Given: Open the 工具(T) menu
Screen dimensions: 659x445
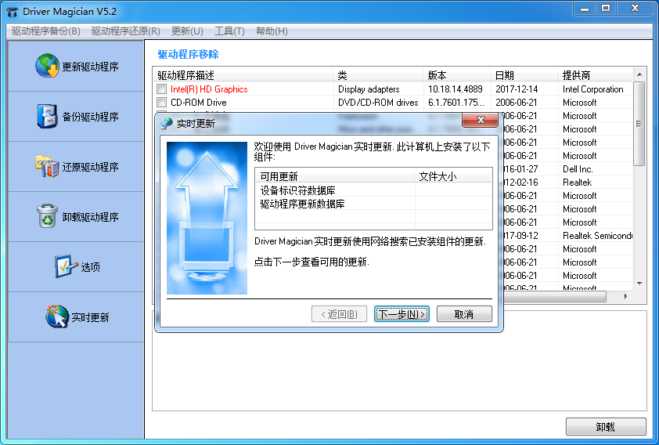Looking at the screenshot, I should click(229, 31).
